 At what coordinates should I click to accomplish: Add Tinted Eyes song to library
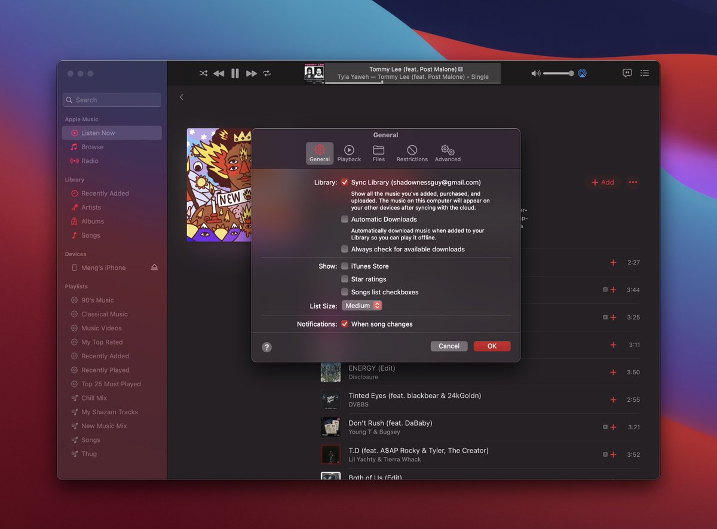613,400
